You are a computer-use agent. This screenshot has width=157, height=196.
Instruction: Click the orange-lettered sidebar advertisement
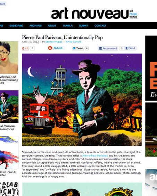[x=151, y=68]
